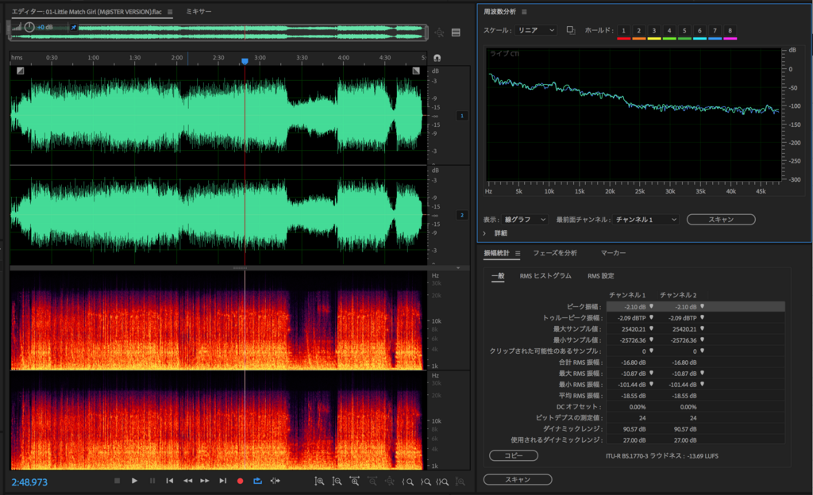Click the -16.80 dB channel 1 total RMS value
Screen dimensions: 813x495
coord(633,363)
